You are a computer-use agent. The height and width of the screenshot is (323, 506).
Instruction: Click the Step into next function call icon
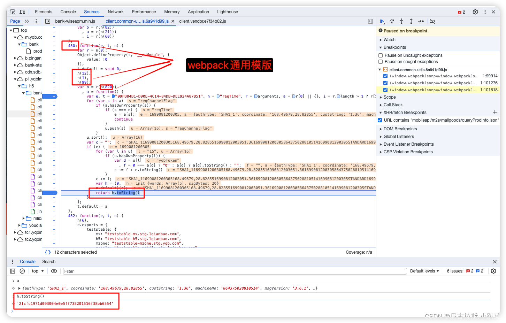coord(401,21)
